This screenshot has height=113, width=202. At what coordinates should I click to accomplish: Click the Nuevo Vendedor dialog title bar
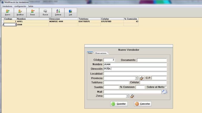point(129,46)
